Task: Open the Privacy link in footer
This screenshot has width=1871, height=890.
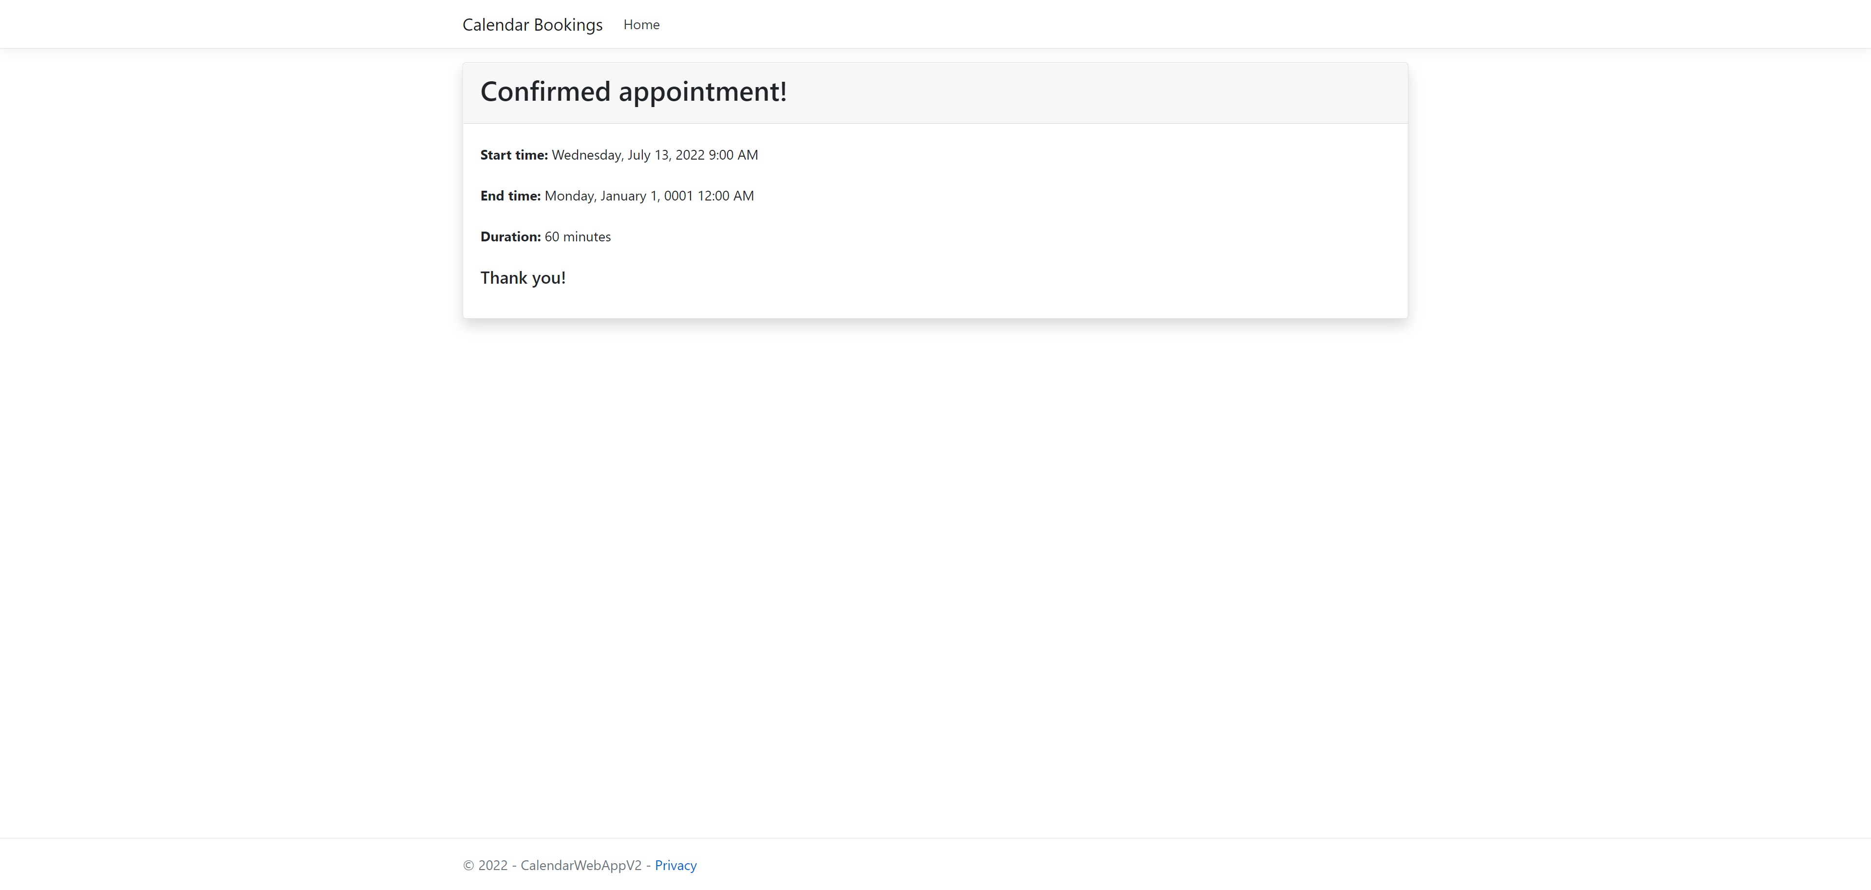Action: [x=675, y=865]
